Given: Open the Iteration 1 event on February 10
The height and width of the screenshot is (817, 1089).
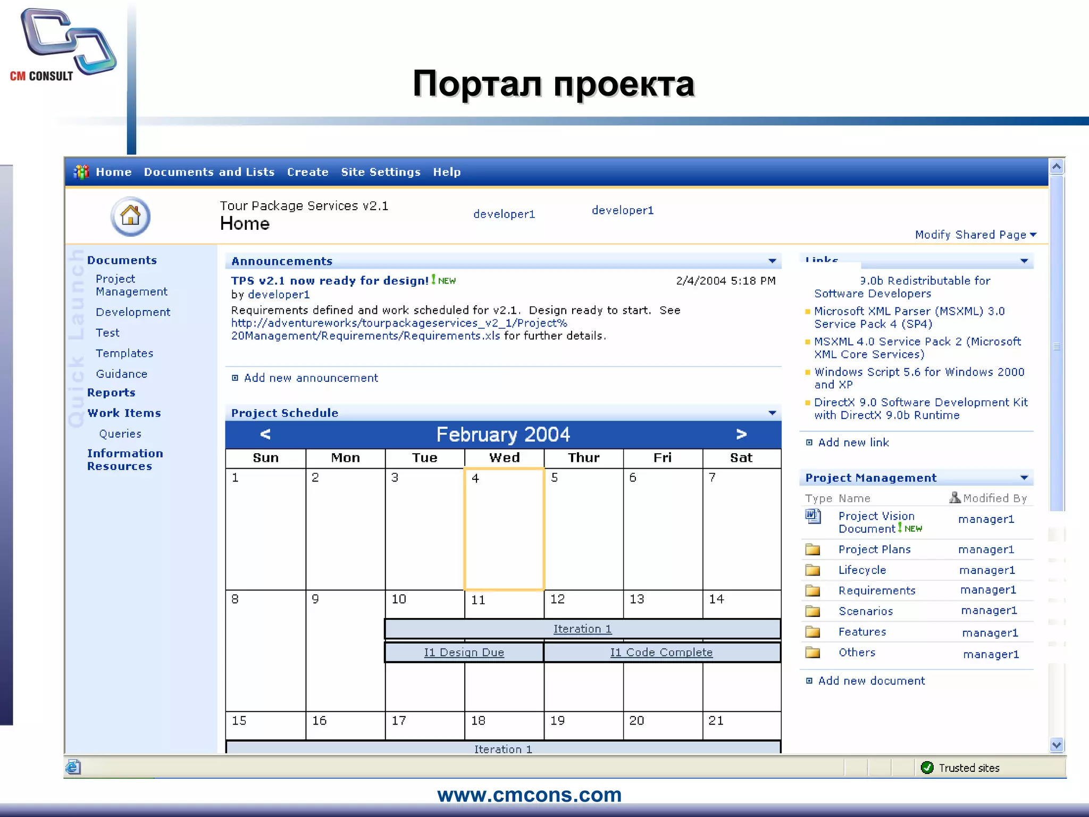Looking at the screenshot, I should [582, 629].
